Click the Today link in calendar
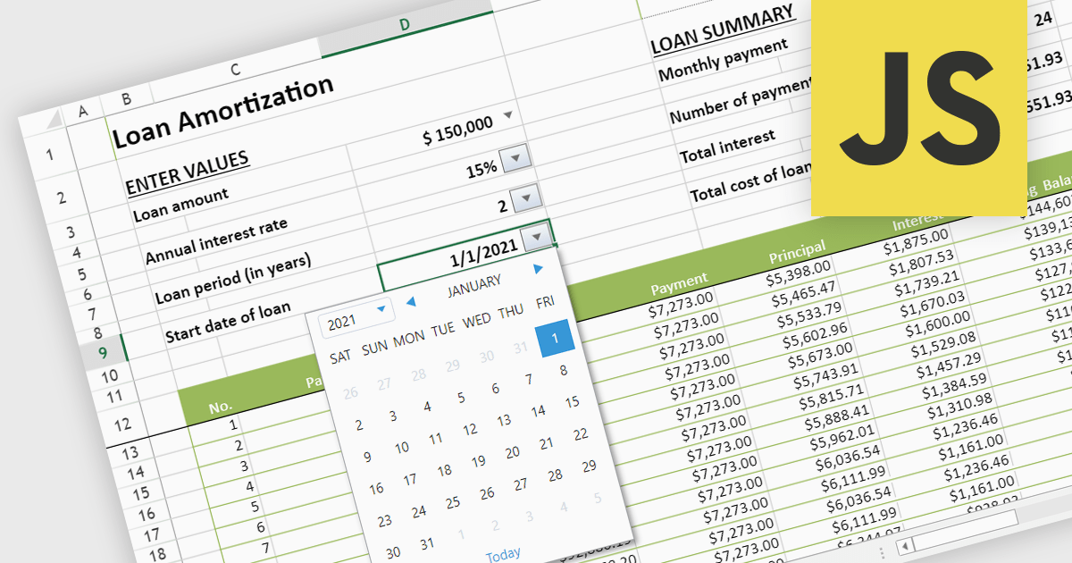This screenshot has height=563, width=1072. 502,555
